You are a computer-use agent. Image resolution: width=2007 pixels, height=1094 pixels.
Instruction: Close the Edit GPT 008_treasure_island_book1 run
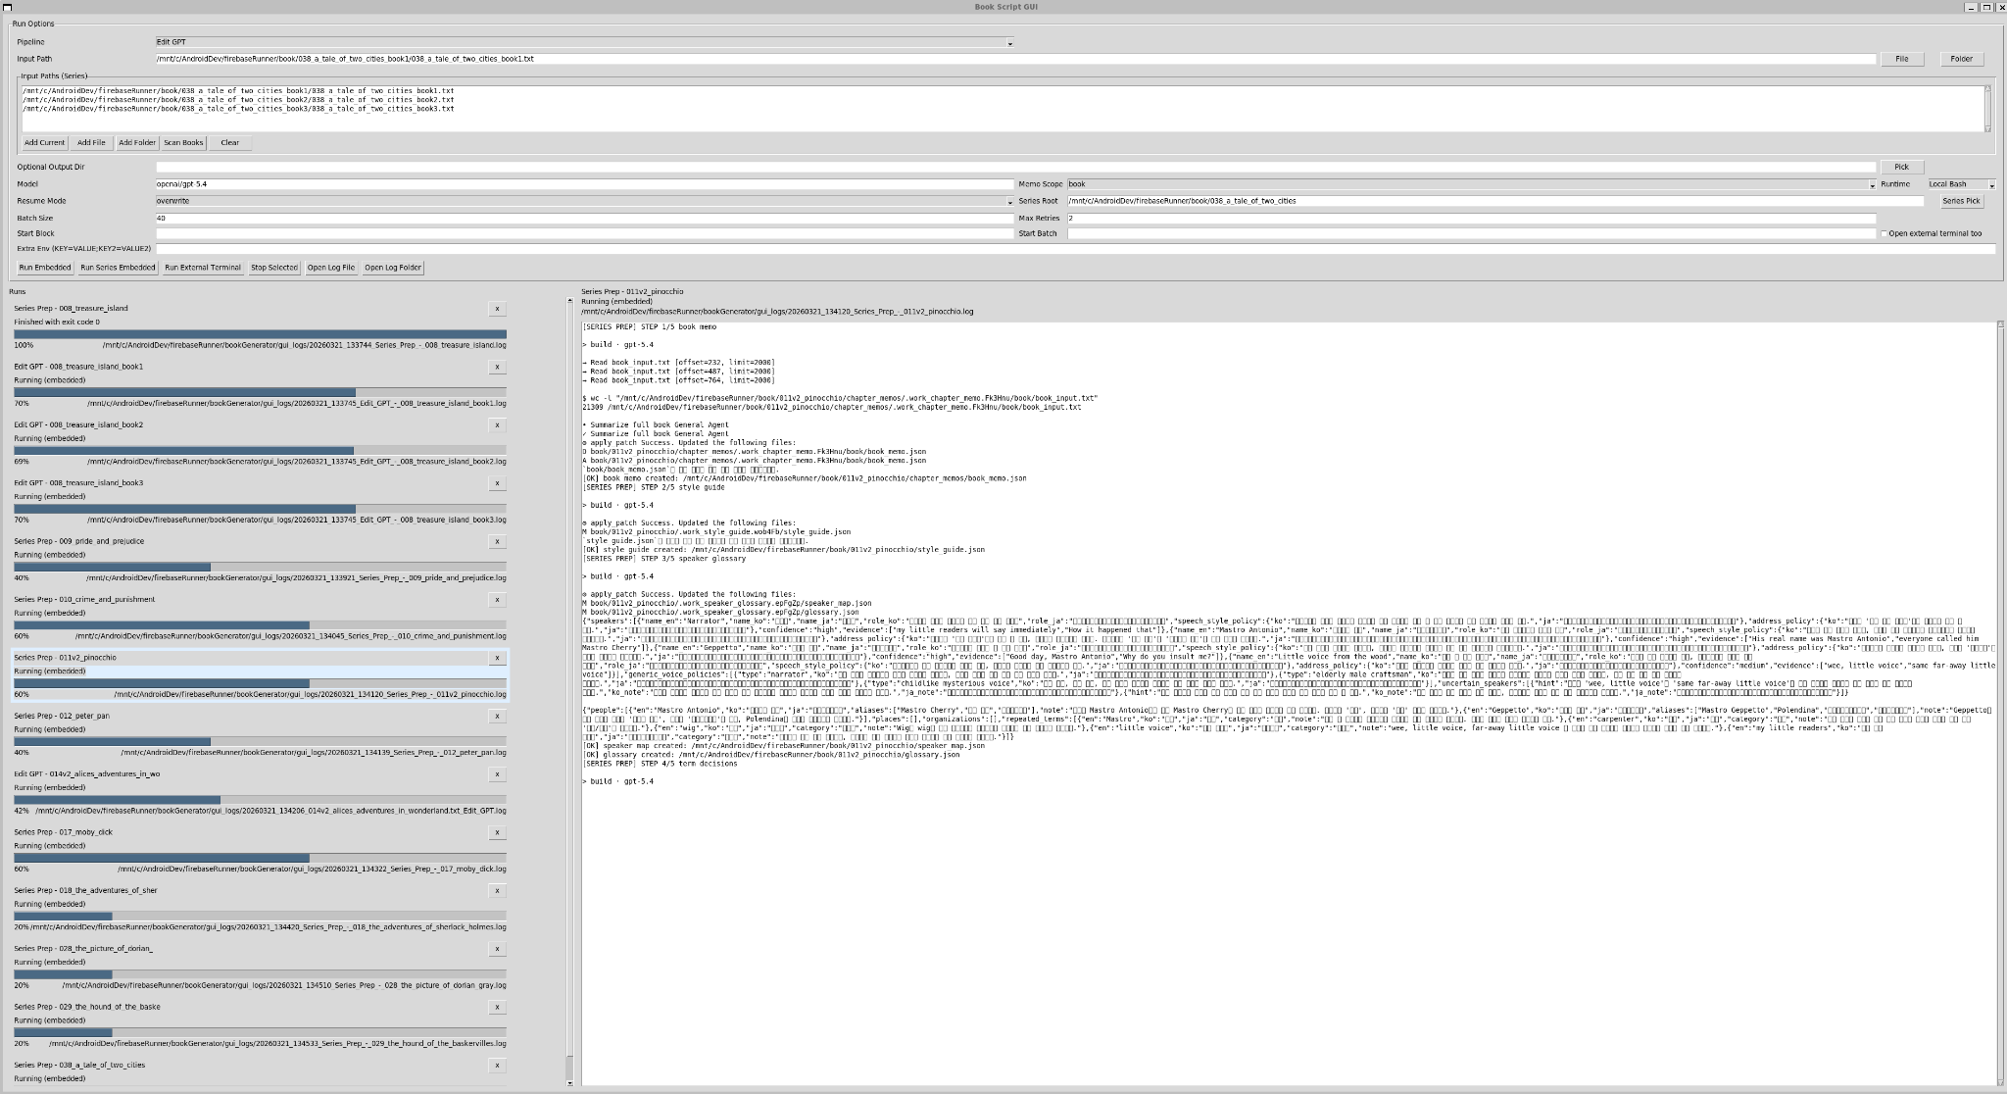(x=497, y=367)
